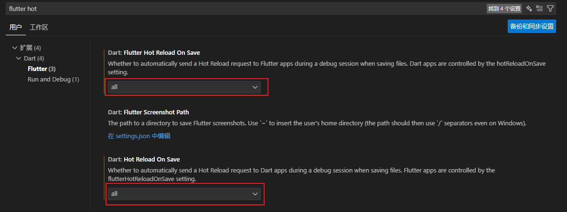The image size is (567, 212).
Task: Toggle the AI sparkle search results icon
Action: click(x=529, y=8)
